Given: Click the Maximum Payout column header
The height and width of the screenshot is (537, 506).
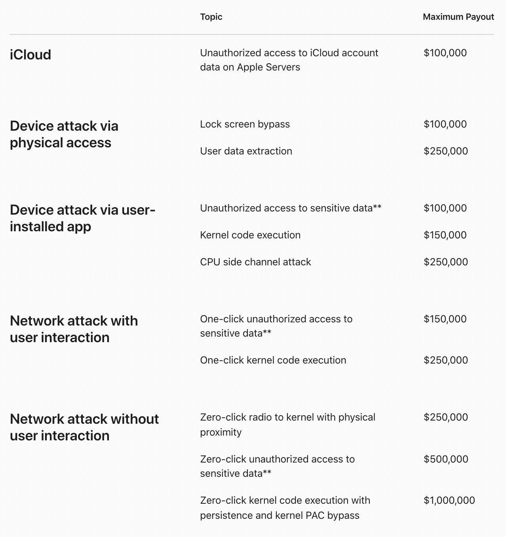Looking at the screenshot, I should (458, 17).
